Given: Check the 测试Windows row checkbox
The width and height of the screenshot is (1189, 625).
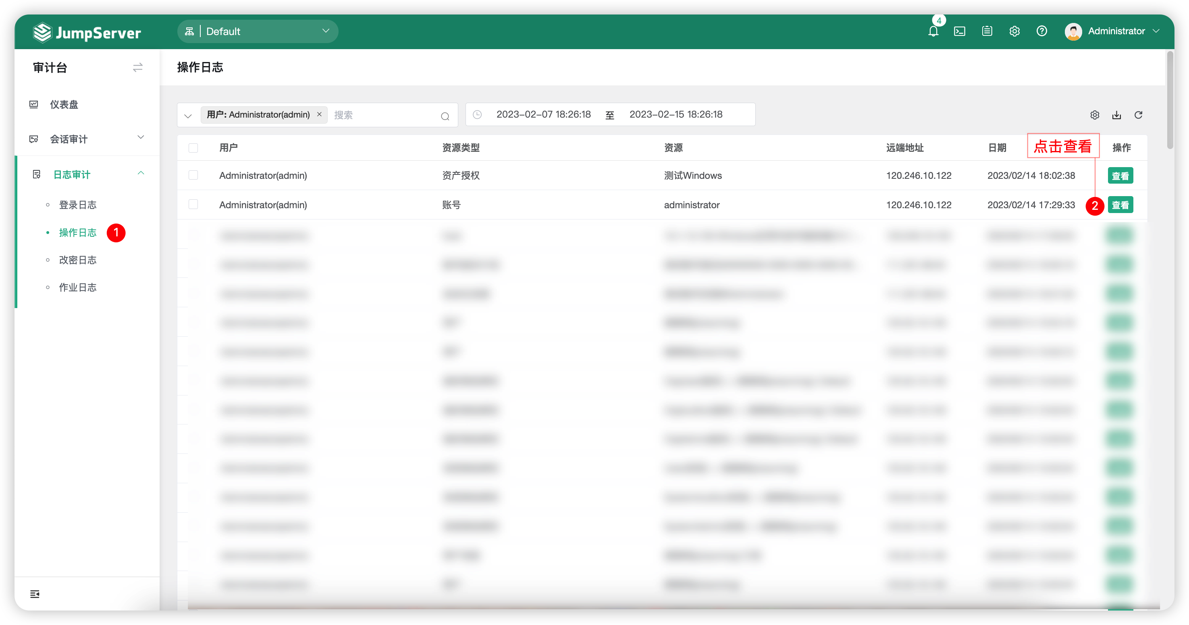Looking at the screenshot, I should pyautogui.click(x=193, y=175).
